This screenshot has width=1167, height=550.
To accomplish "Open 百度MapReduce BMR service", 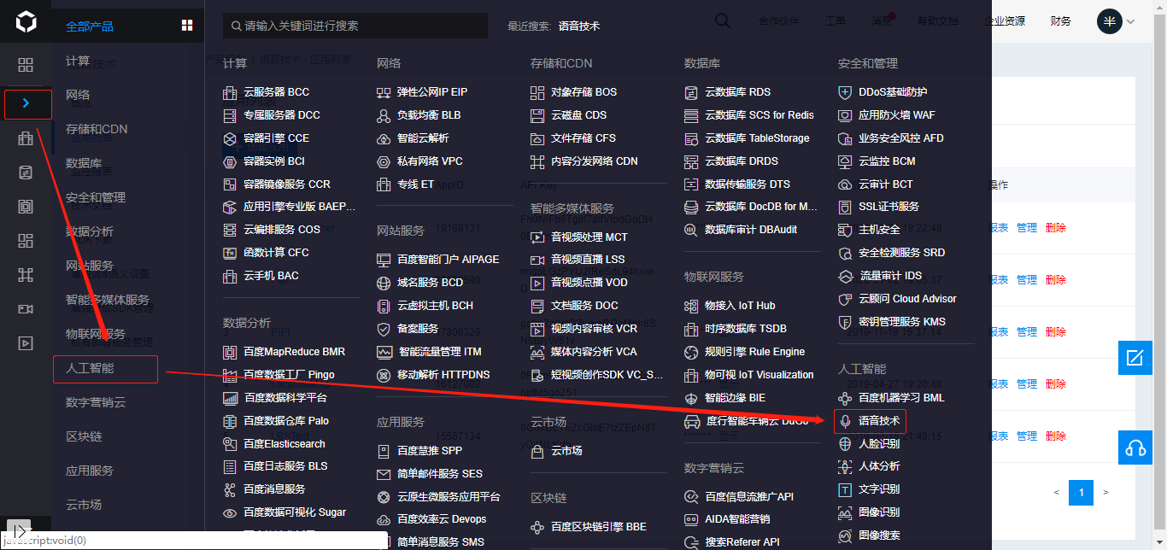I will coord(284,351).
